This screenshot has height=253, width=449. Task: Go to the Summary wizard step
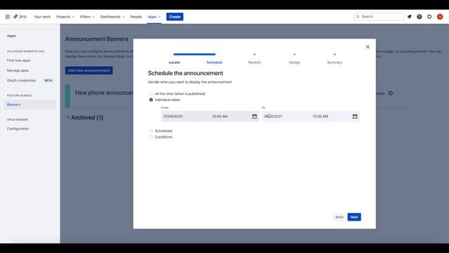point(335,63)
